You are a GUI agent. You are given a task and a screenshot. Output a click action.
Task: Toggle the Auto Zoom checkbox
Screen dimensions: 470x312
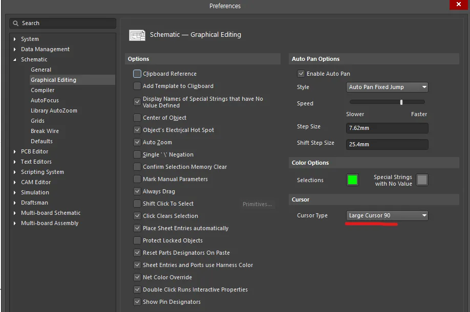coord(137,142)
